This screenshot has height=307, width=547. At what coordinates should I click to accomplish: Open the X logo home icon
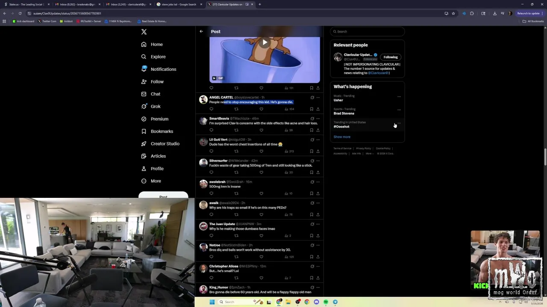(144, 32)
